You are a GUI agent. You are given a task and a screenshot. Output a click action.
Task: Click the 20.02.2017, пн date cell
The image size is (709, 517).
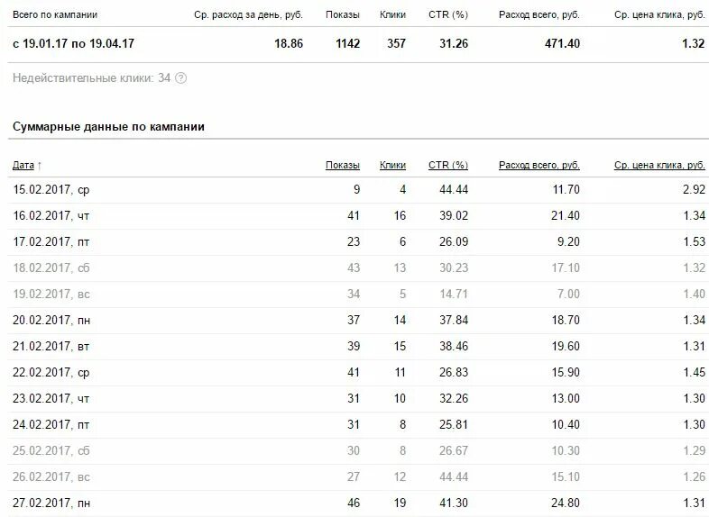point(51,321)
